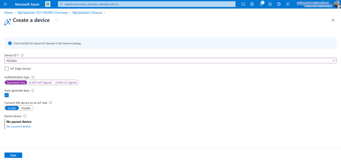
Task: Click the Device ID info icon
Action: pos(22,55)
